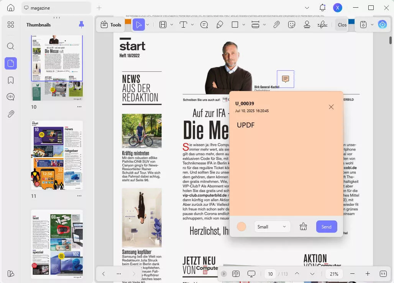Launch the UPDF AI assistant

click(x=382, y=25)
